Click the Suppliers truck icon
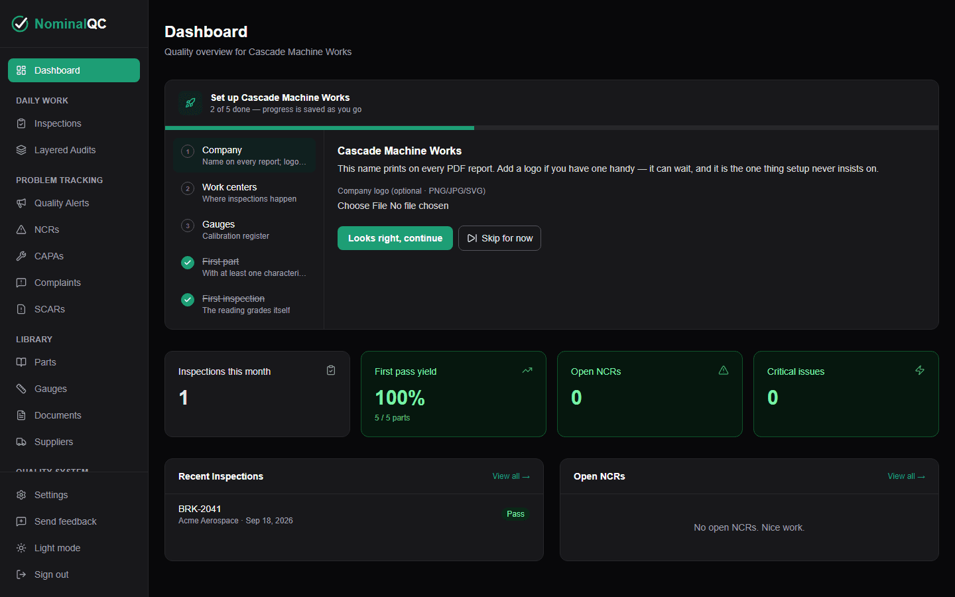The width and height of the screenshot is (955, 597). tap(21, 442)
